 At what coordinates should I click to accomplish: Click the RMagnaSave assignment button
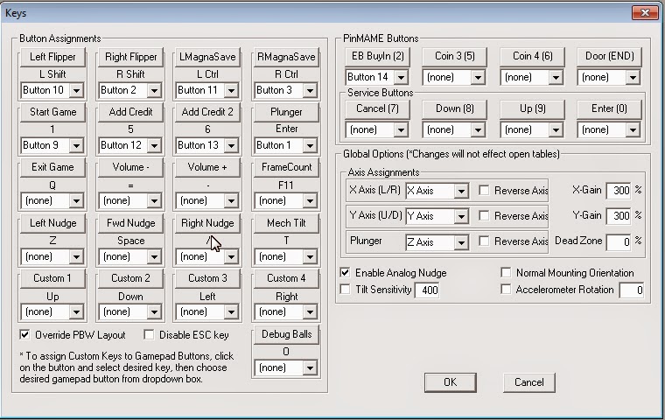286,57
